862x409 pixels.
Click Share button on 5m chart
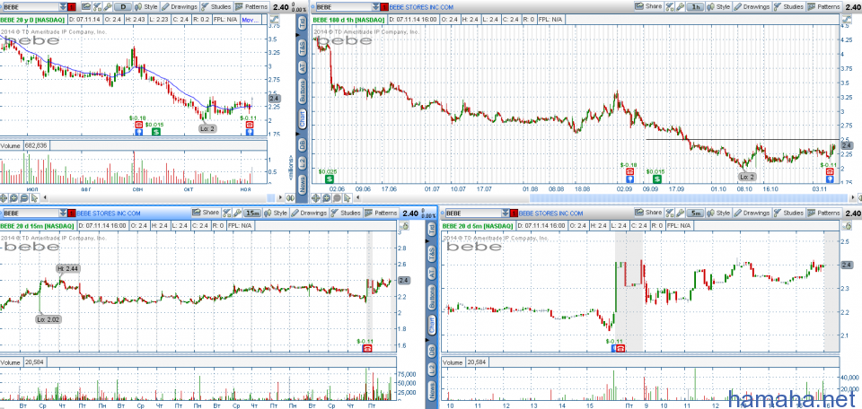649,213
